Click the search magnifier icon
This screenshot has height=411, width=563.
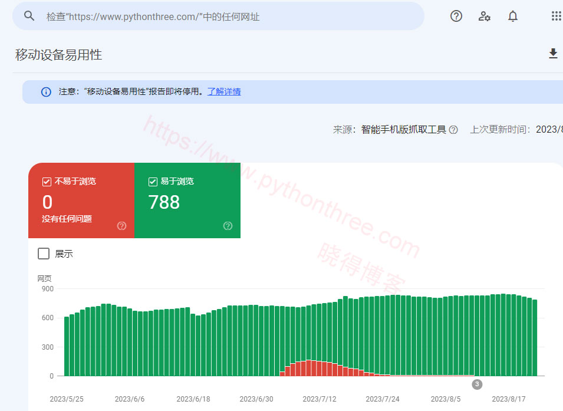click(29, 16)
